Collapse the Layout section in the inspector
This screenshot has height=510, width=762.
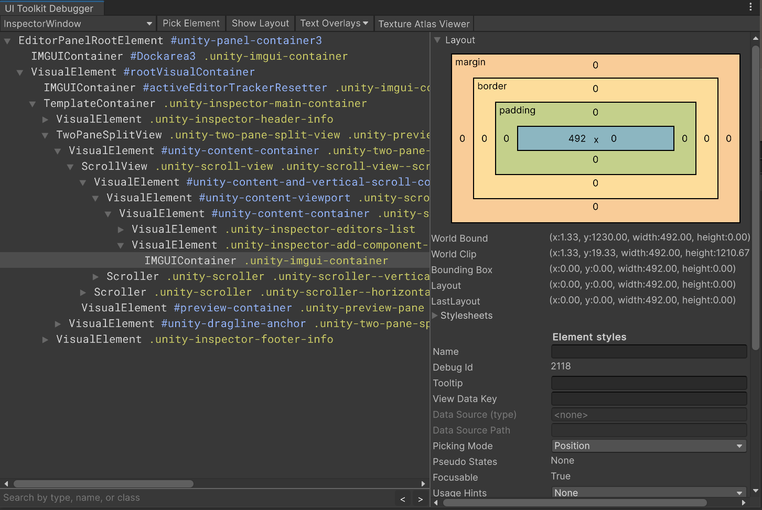437,40
